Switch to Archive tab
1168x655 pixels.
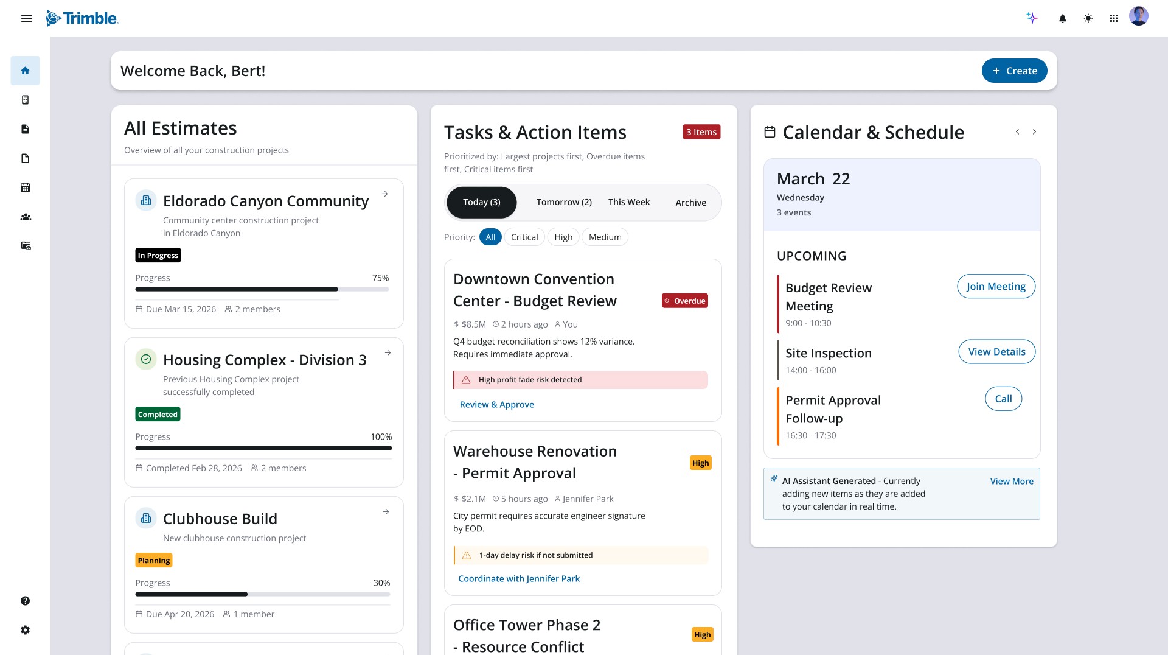pyautogui.click(x=690, y=203)
